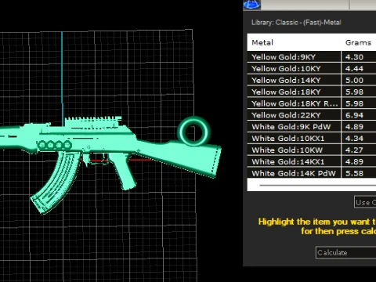
Task: Select the Yellow Gold:10KY row
Action: coord(312,69)
